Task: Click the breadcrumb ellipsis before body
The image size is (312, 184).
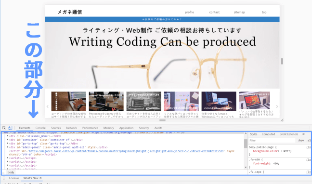Action: 3,172
